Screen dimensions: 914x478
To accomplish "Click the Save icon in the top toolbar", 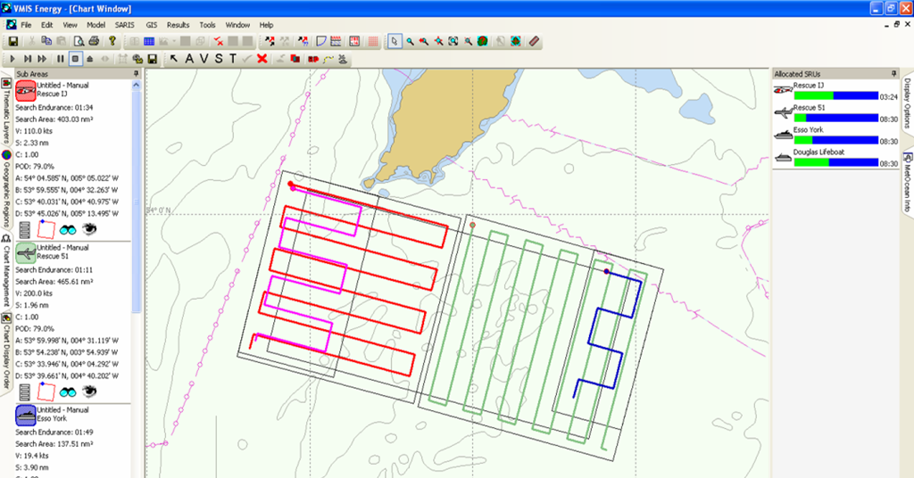I will (x=12, y=41).
